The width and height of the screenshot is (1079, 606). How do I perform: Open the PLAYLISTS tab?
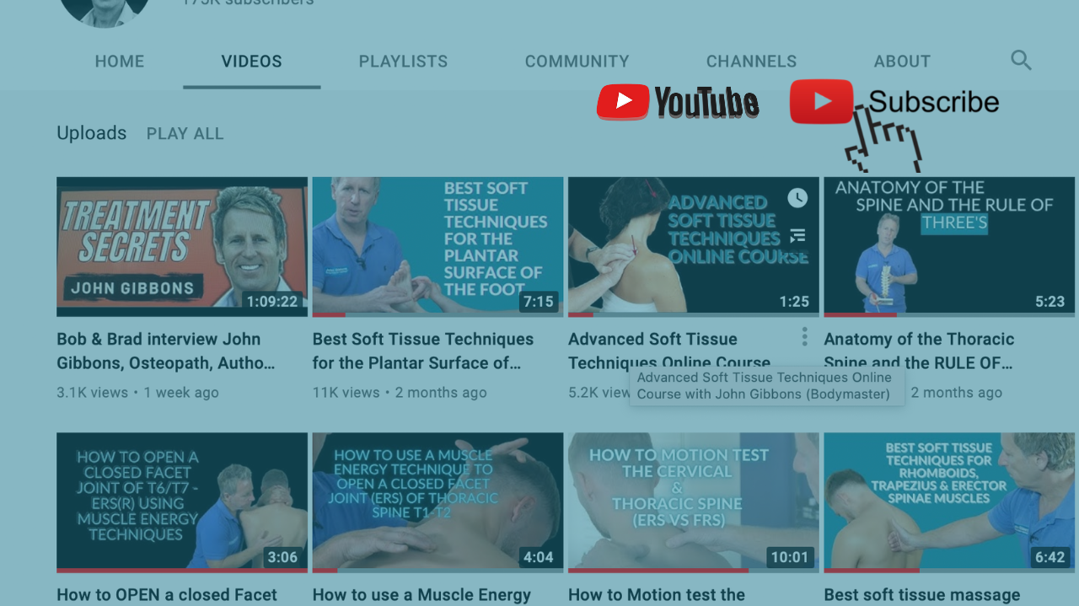click(403, 62)
